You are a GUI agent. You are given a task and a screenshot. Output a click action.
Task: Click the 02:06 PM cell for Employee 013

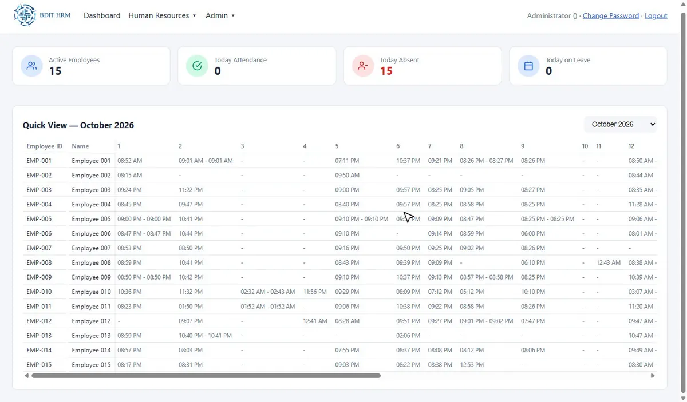point(408,336)
